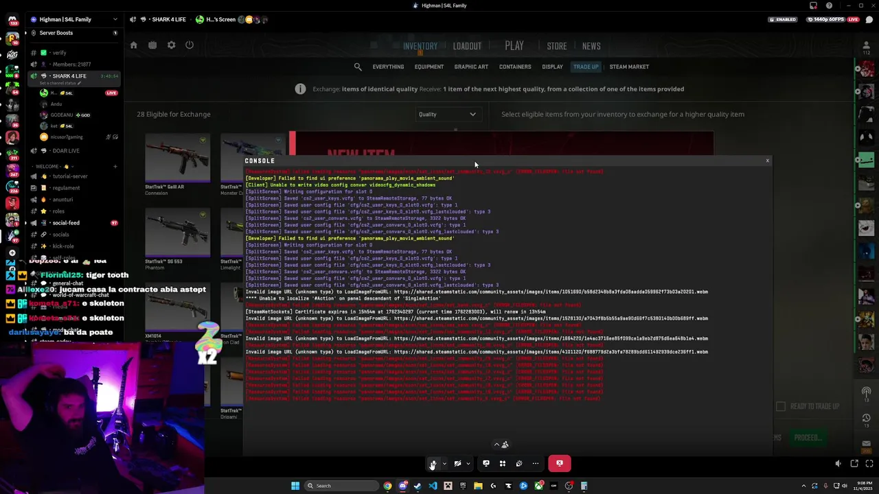This screenshot has height=494, width=879.
Task: Click Windows taskbar Search box
Action: coord(341,486)
